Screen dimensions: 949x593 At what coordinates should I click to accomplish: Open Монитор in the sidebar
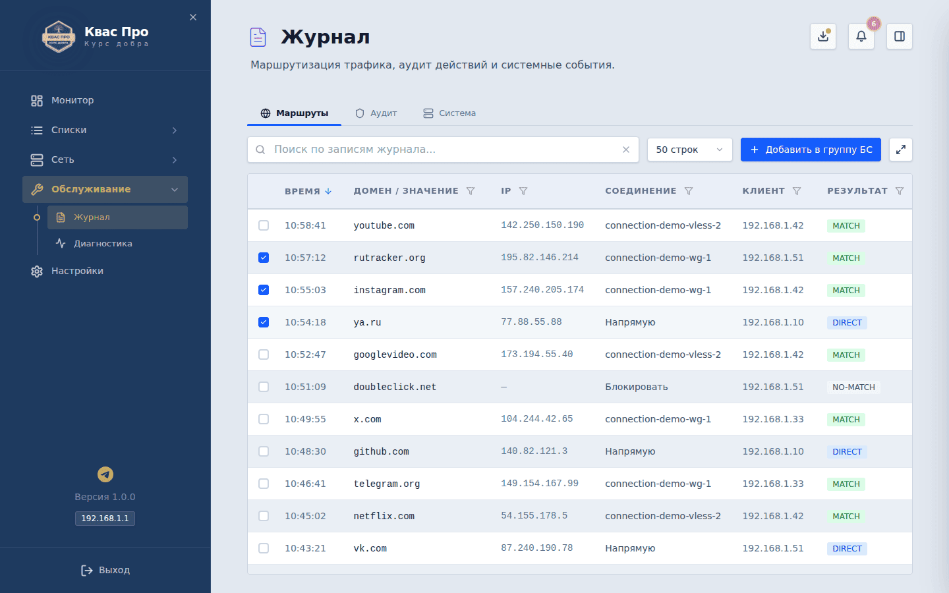(105, 100)
